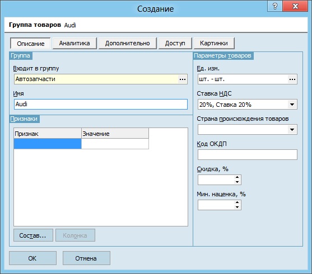The image size is (312, 274).
Task: Decrease Скидка percent with down arrow
Action: coord(237,182)
